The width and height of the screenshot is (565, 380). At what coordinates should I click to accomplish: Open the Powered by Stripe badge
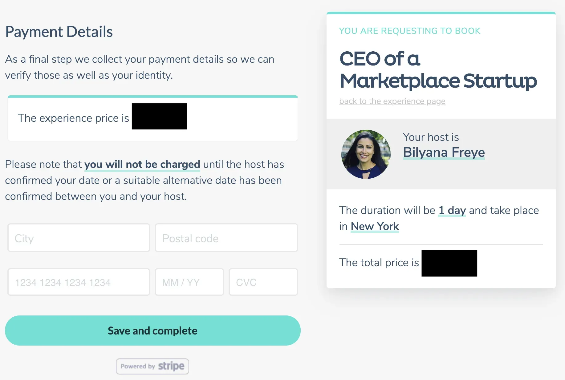152,366
